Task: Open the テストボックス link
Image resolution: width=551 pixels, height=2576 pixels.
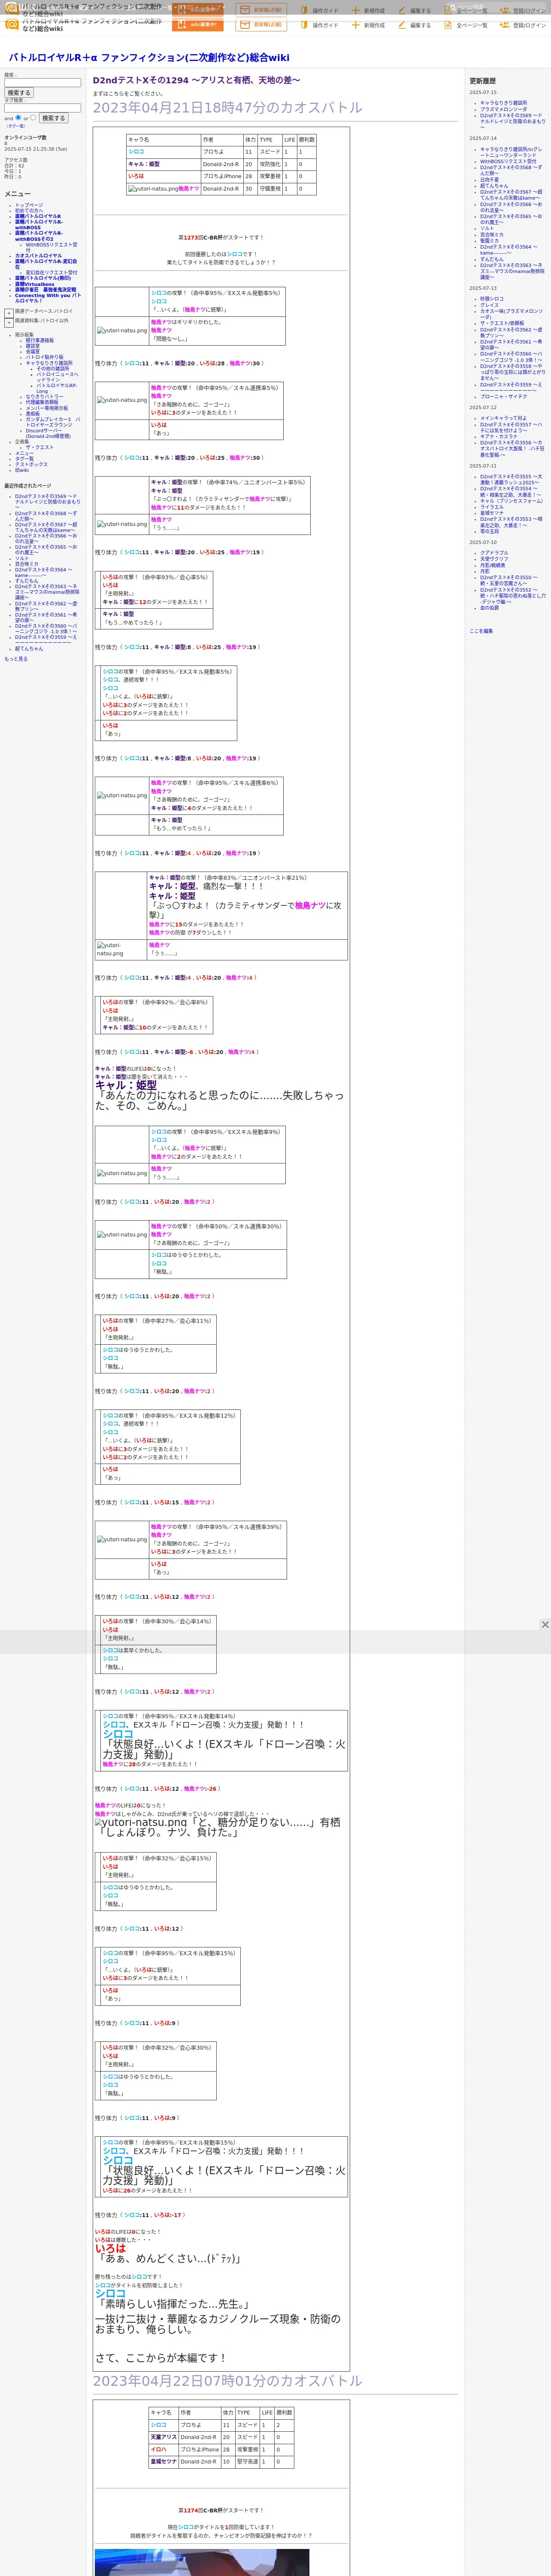Action: click(31, 465)
